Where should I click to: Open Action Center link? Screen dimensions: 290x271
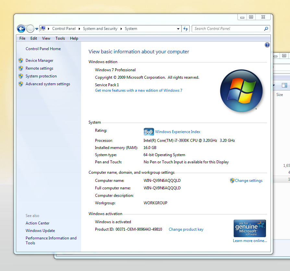(x=38, y=223)
